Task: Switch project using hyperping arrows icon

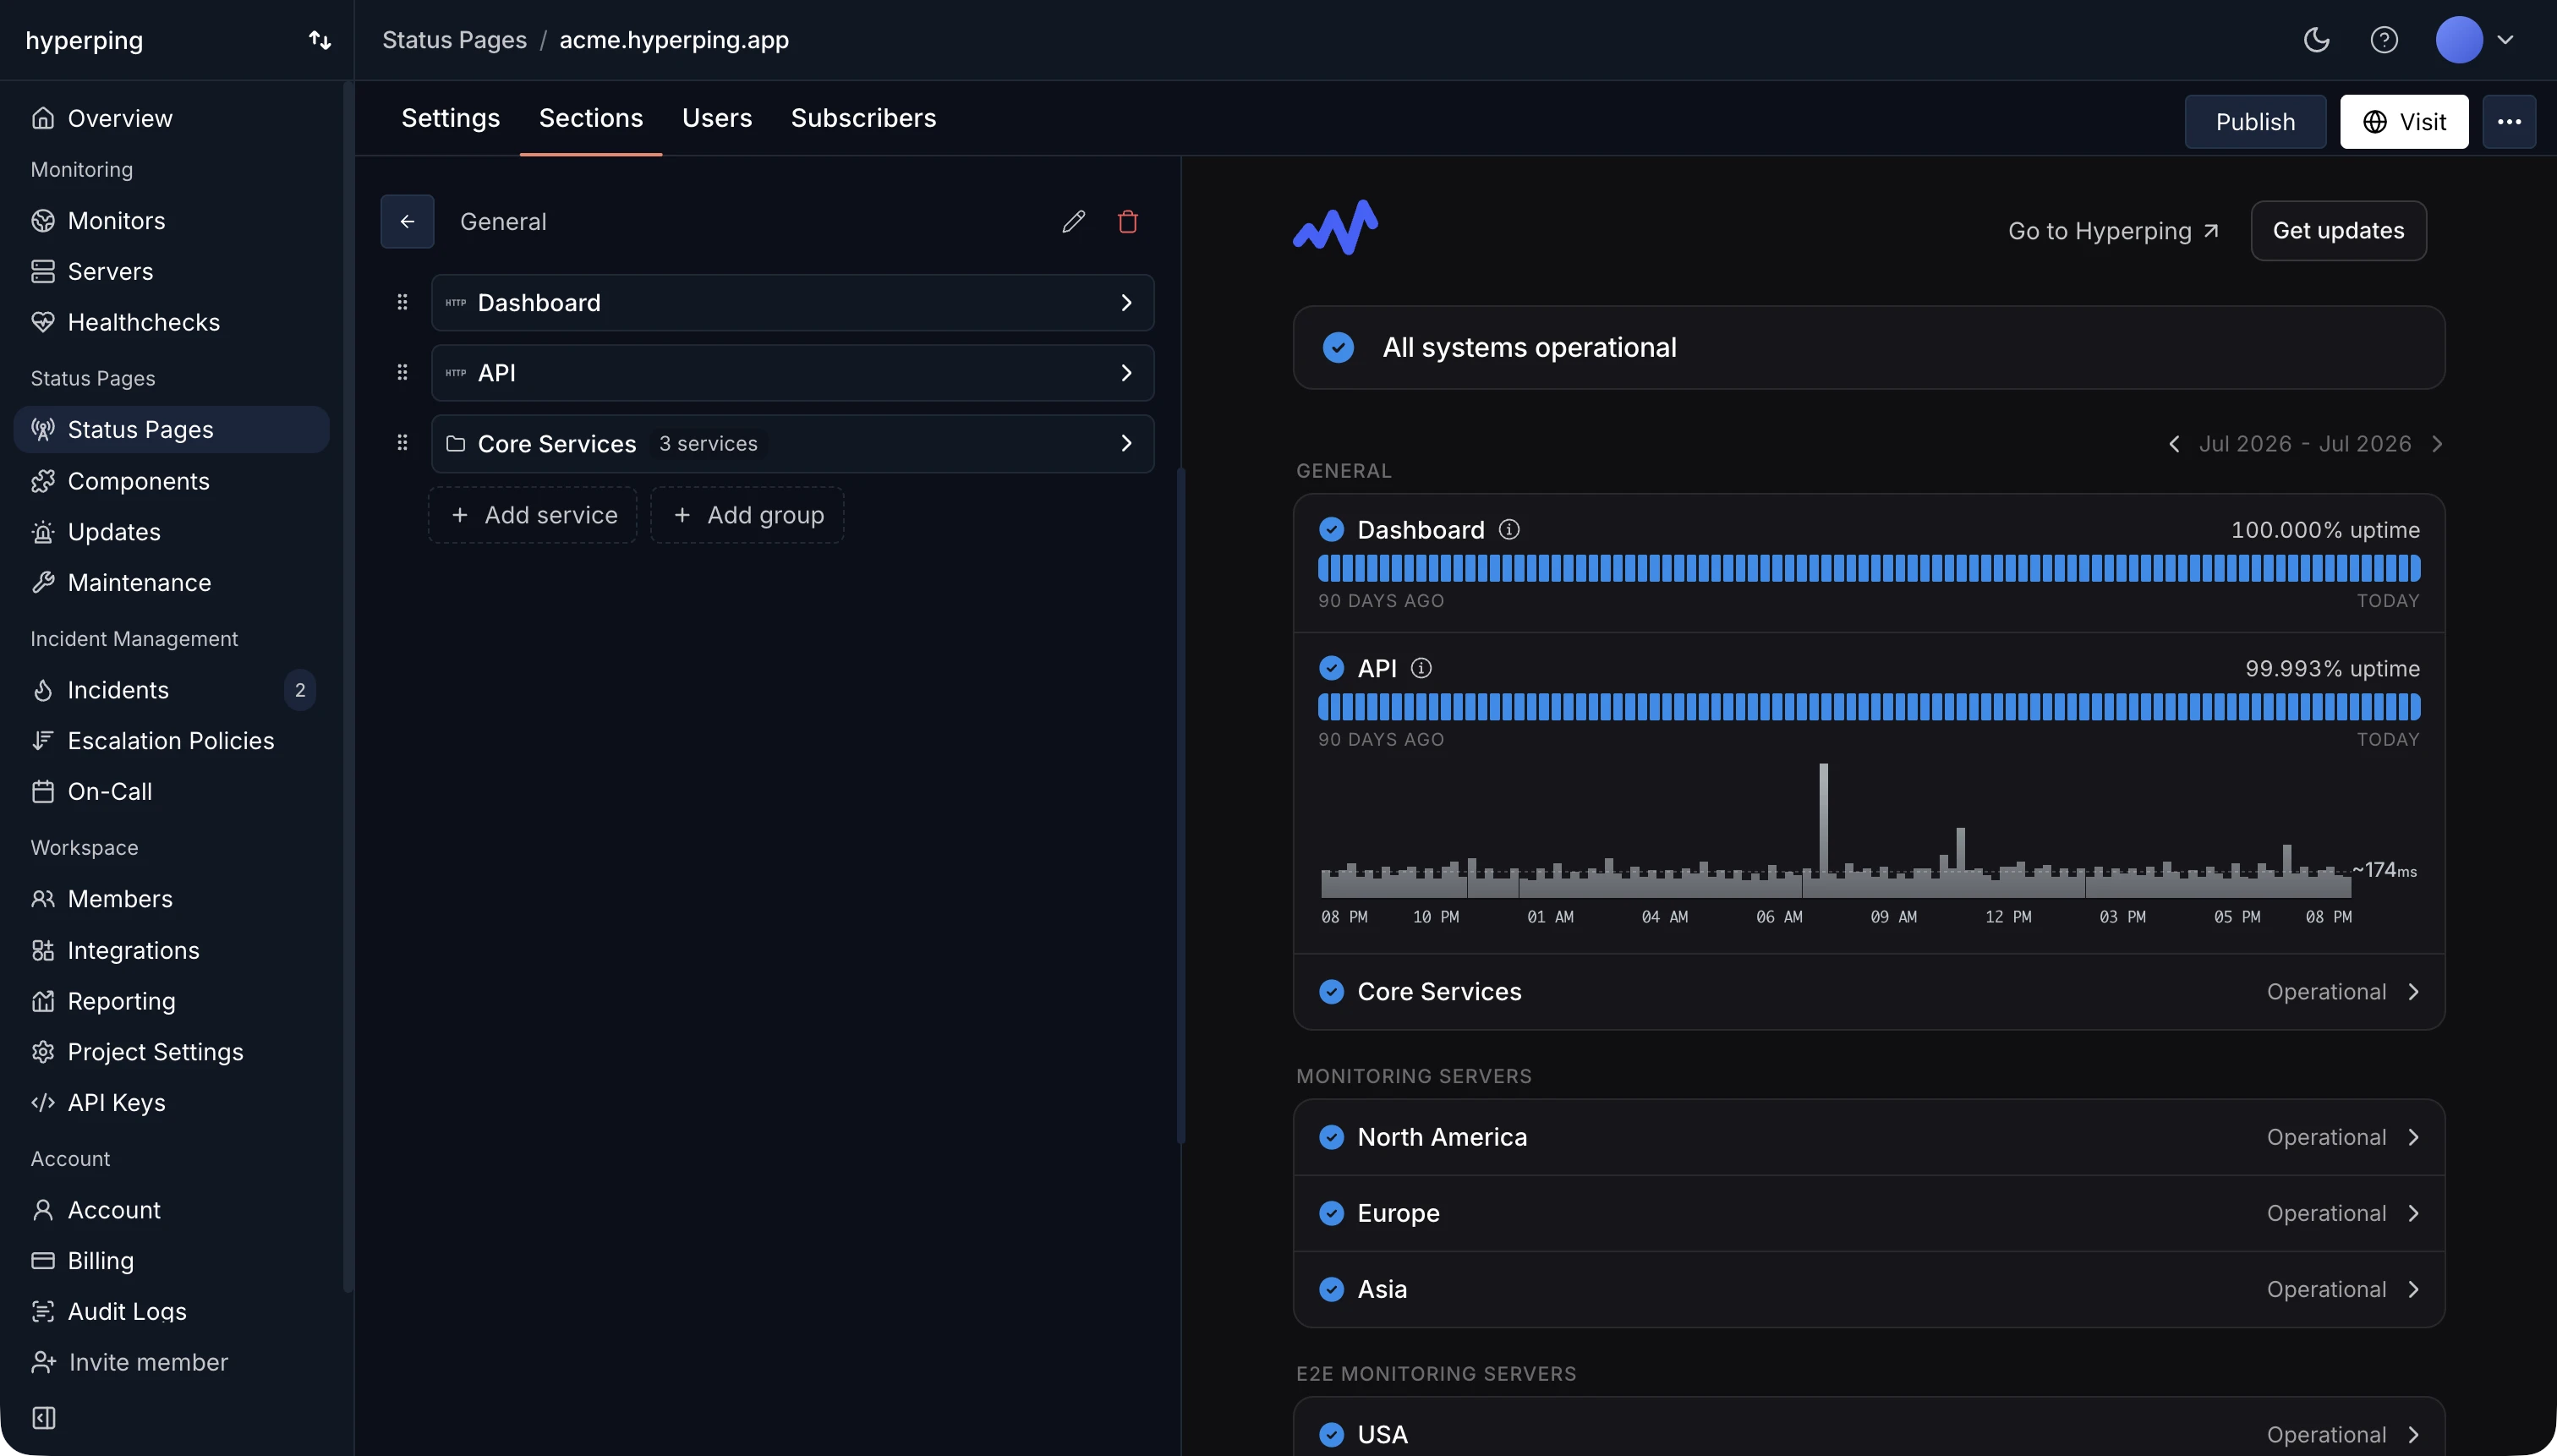Action: point(319,40)
